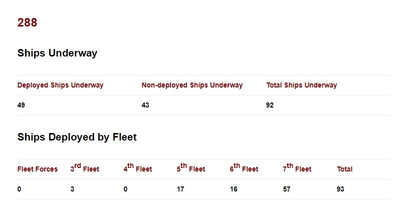Click the Non-deployed Ships Underway column header
The height and width of the screenshot is (217, 404).
pos(192,85)
